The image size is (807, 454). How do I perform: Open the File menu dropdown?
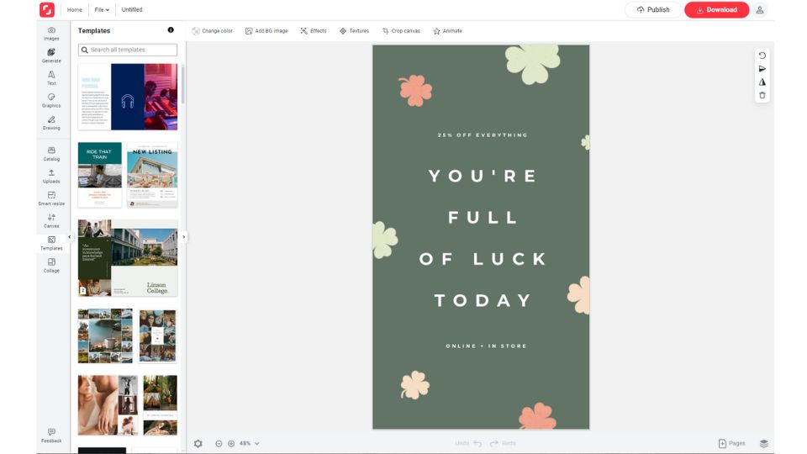tap(102, 10)
